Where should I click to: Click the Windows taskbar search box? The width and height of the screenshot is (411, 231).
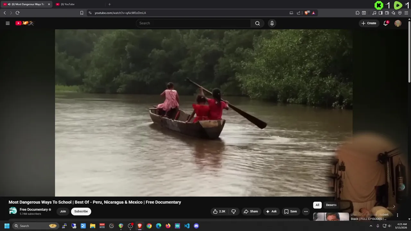point(35,226)
